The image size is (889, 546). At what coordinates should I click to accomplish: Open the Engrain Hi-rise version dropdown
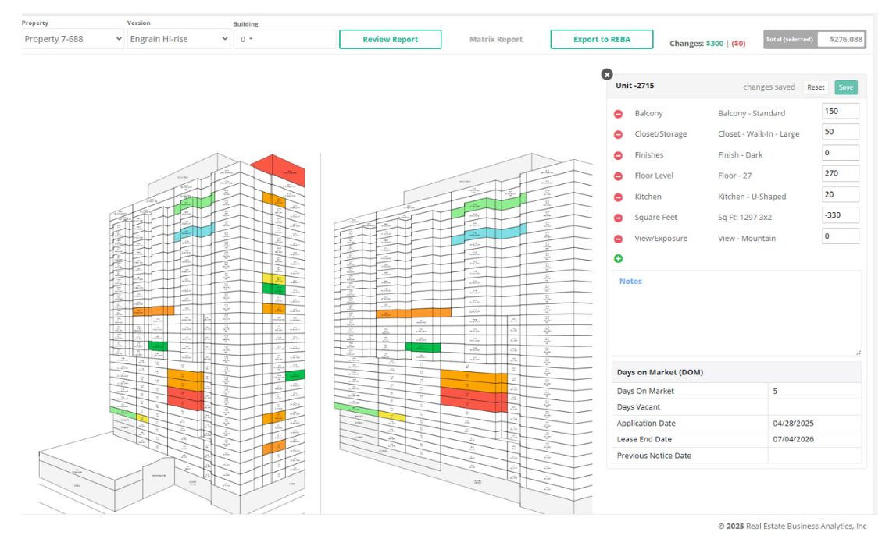179,39
